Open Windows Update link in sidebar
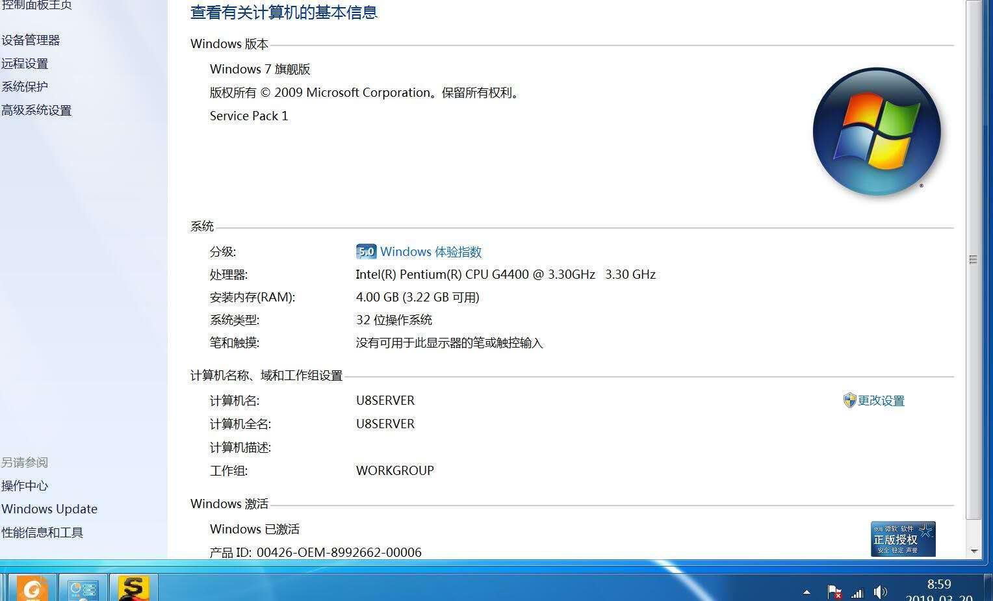 pyautogui.click(x=49, y=509)
